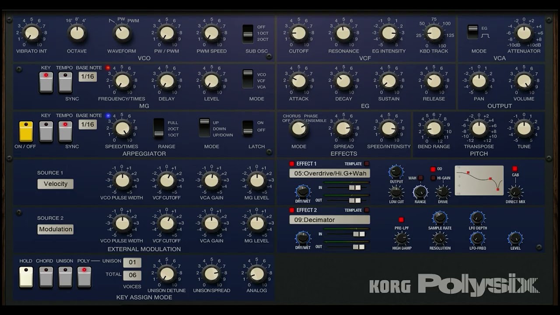
Task: Click the Effect 1 EQ curve display
Action: pyautogui.click(x=479, y=180)
